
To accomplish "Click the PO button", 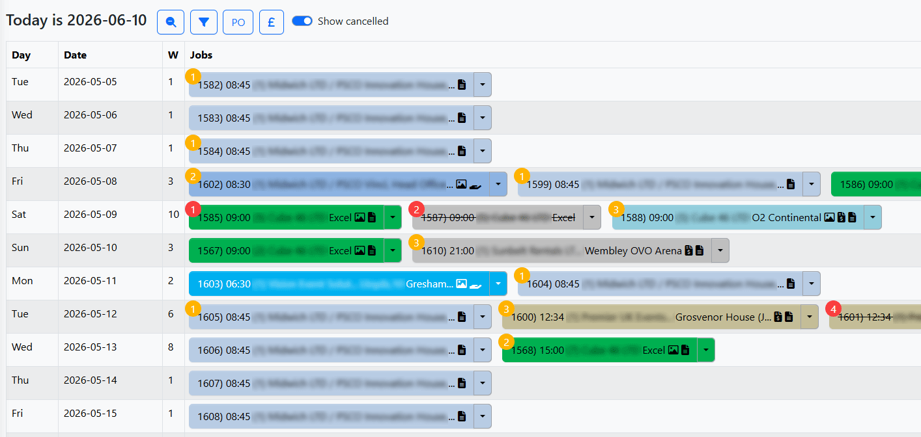I will click(238, 22).
